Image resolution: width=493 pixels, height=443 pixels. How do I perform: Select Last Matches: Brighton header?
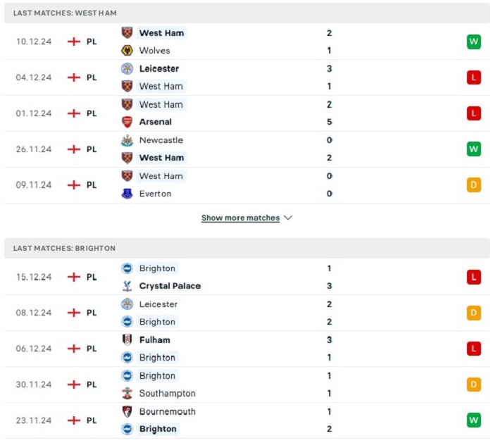click(246, 248)
